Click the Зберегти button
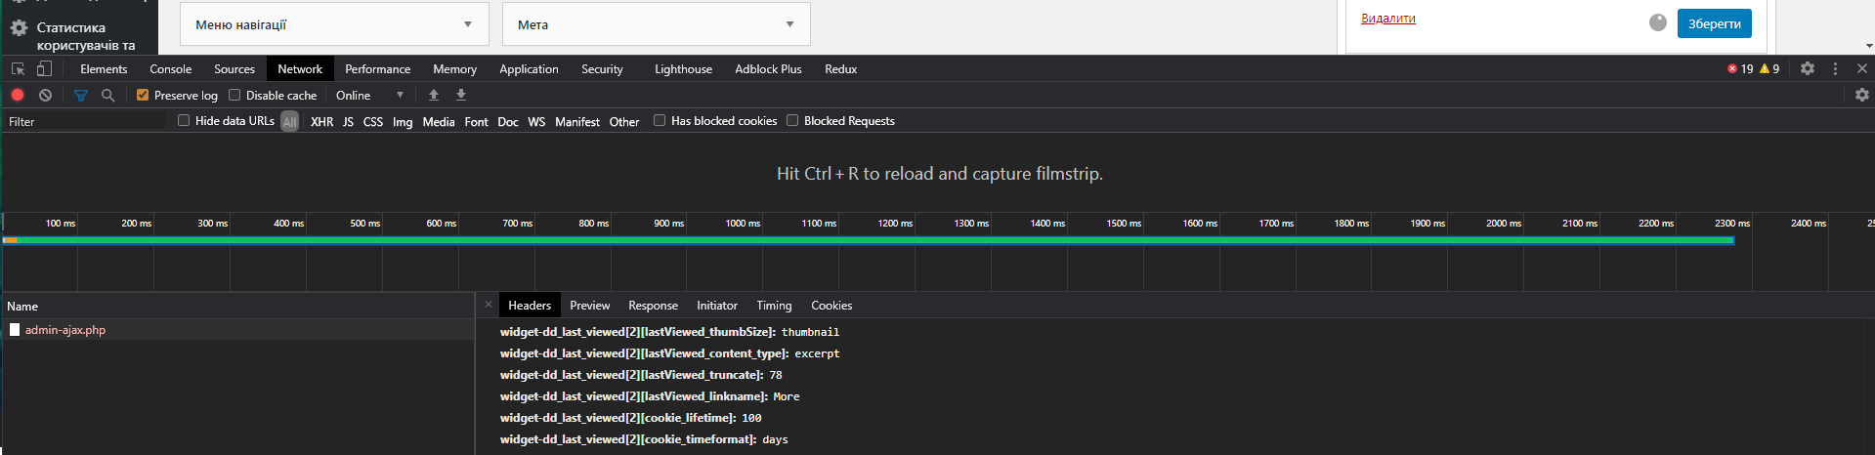The height and width of the screenshot is (455, 1875). point(1715,23)
